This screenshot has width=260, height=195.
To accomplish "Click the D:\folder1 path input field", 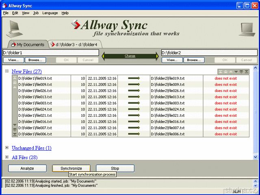I will (51, 53).
